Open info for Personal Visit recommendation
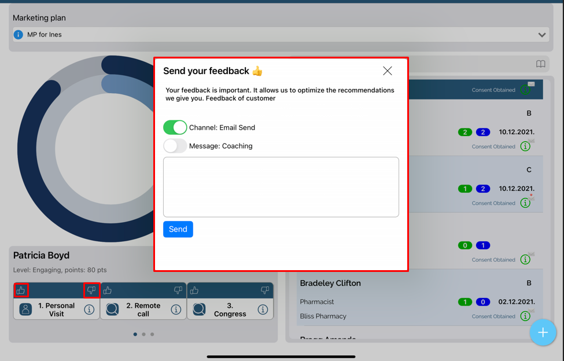The image size is (564, 361). pyautogui.click(x=89, y=310)
